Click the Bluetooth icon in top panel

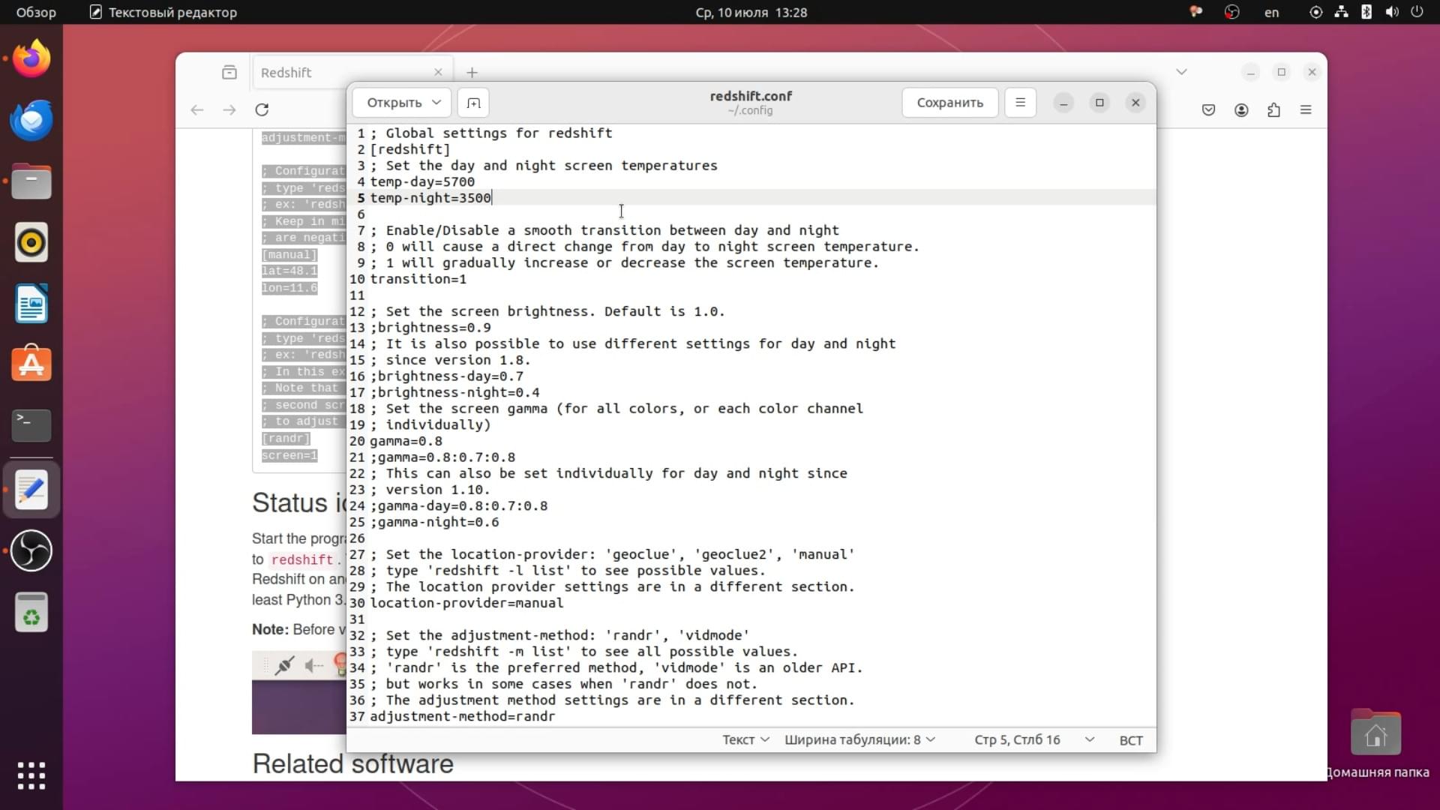(1366, 12)
